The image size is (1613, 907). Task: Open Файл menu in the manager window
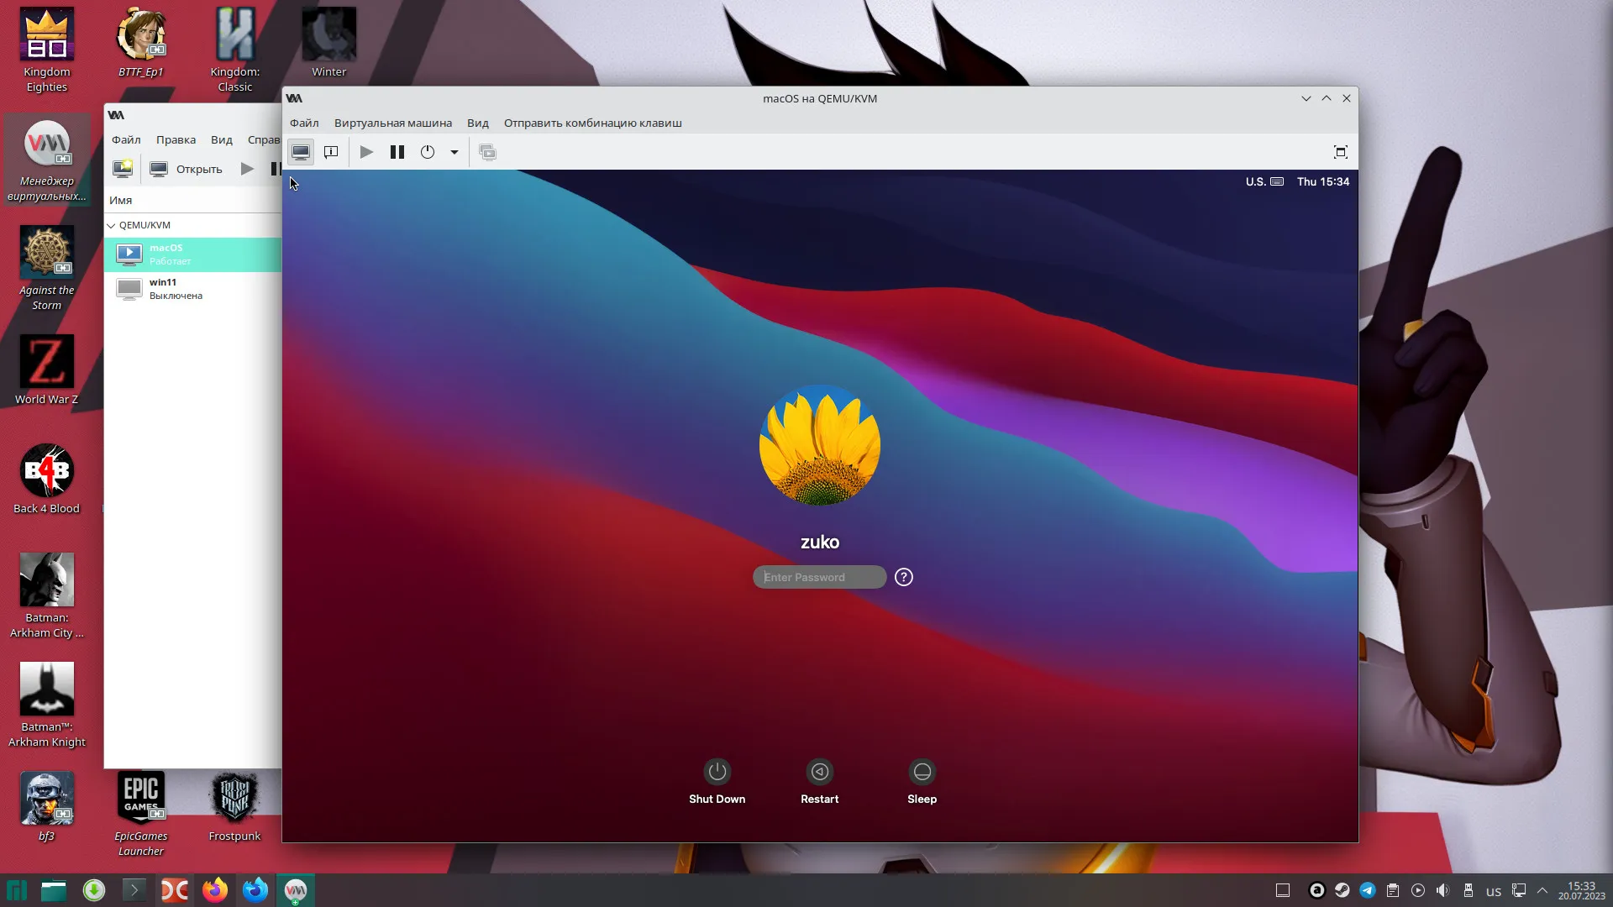click(x=126, y=139)
